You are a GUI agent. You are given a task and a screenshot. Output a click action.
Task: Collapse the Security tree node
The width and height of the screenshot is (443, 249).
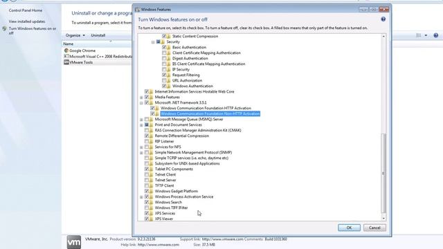click(x=153, y=42)
